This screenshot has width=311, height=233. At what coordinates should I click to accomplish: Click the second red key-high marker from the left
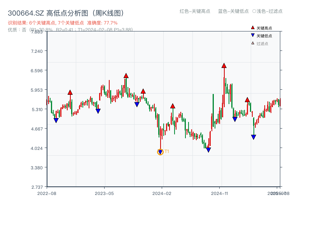click(x=126, y=76)
